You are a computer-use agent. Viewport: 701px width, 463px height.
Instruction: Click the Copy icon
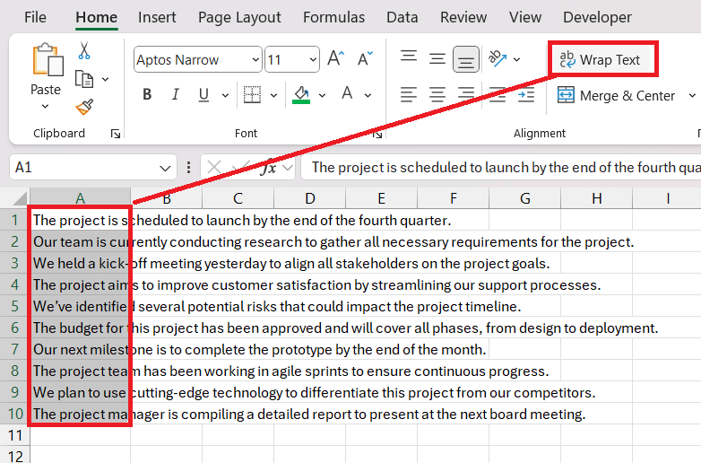click(x=84, y=79)
